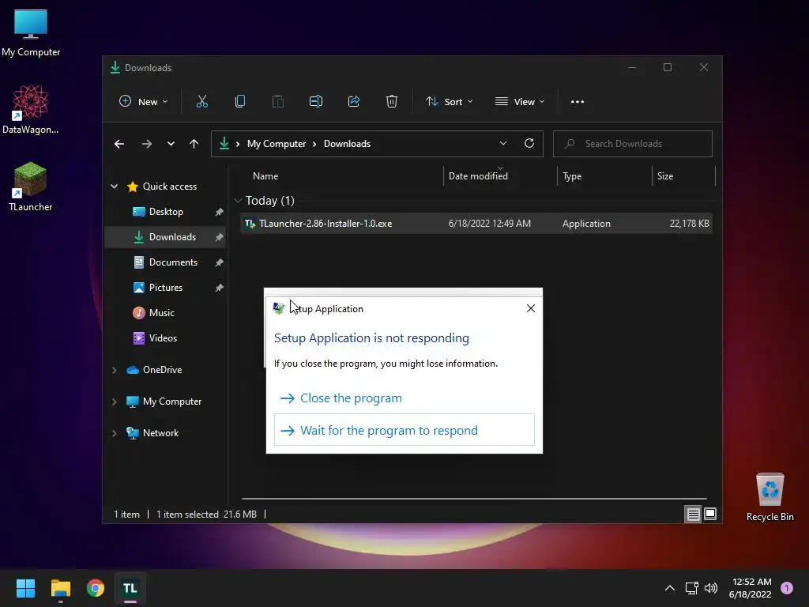
Task: Open the See more ellipsis menu
Action: pyautogui.click(x=578, y=102)
